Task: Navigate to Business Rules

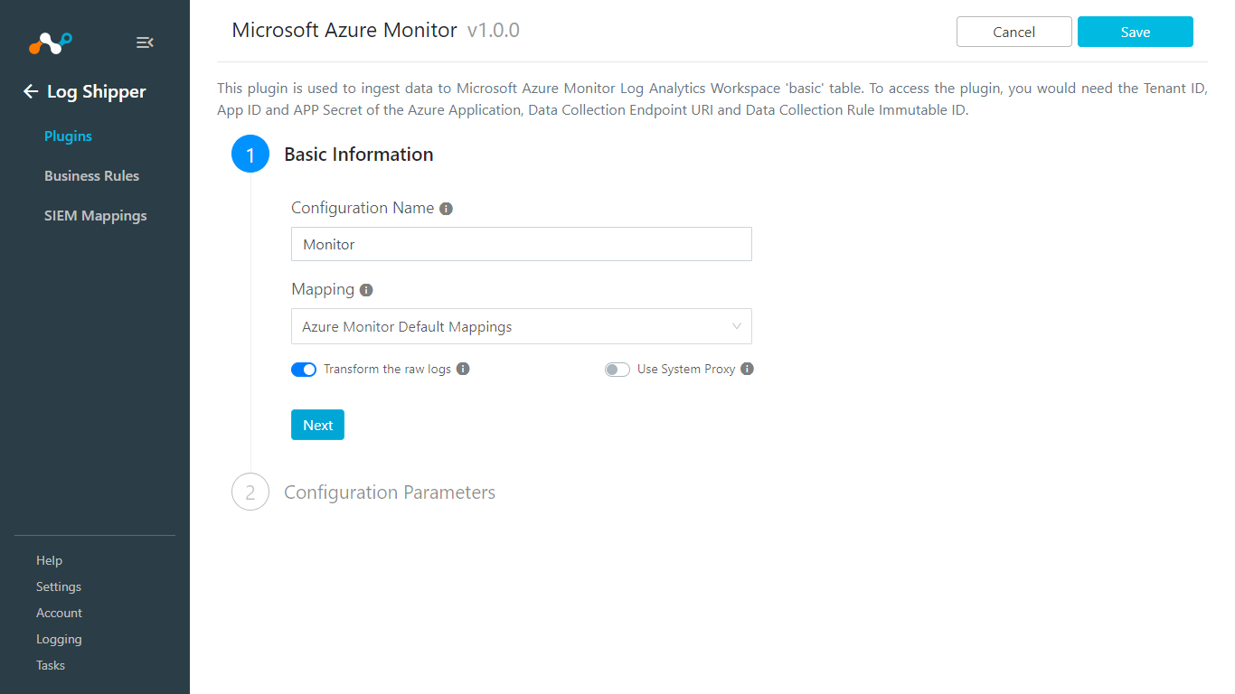Action: point(91,175)
